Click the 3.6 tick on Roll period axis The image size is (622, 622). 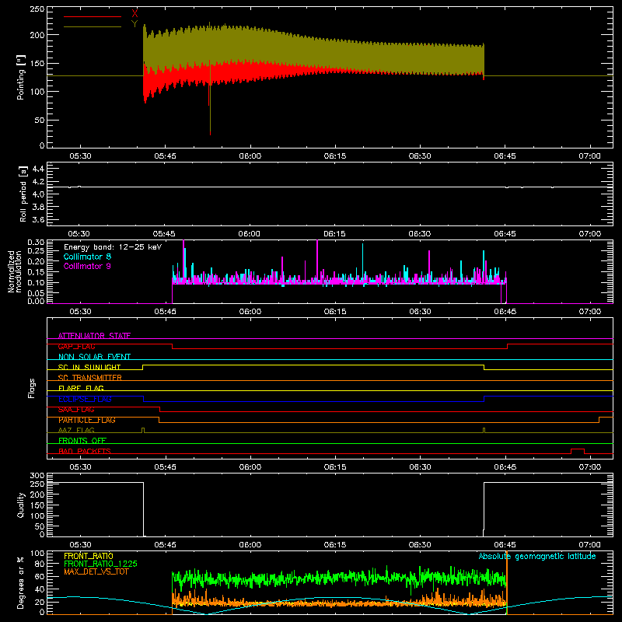coord(38,219)
